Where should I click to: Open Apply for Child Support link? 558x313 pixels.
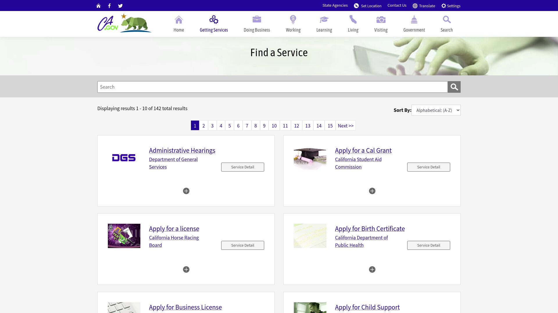tap(367, 307)
